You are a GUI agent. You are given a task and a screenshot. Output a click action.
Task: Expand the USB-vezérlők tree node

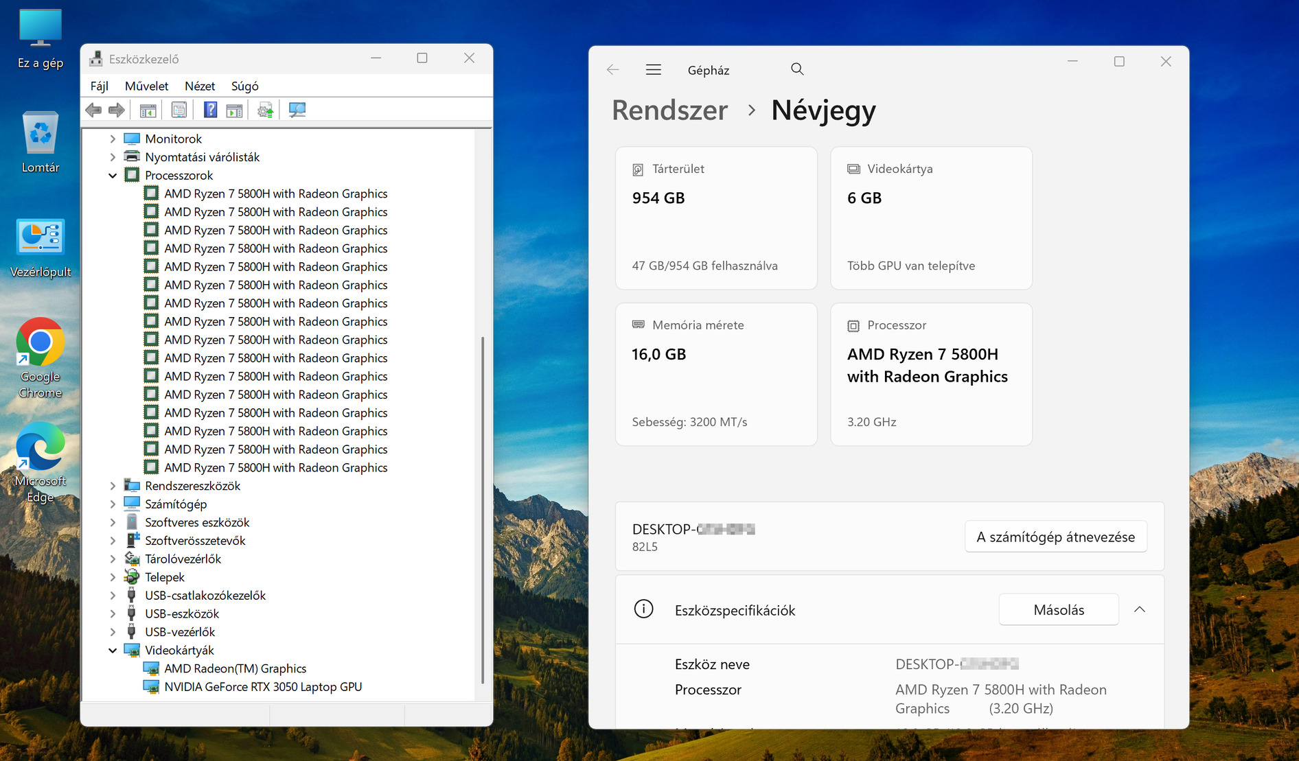(113, 632)
